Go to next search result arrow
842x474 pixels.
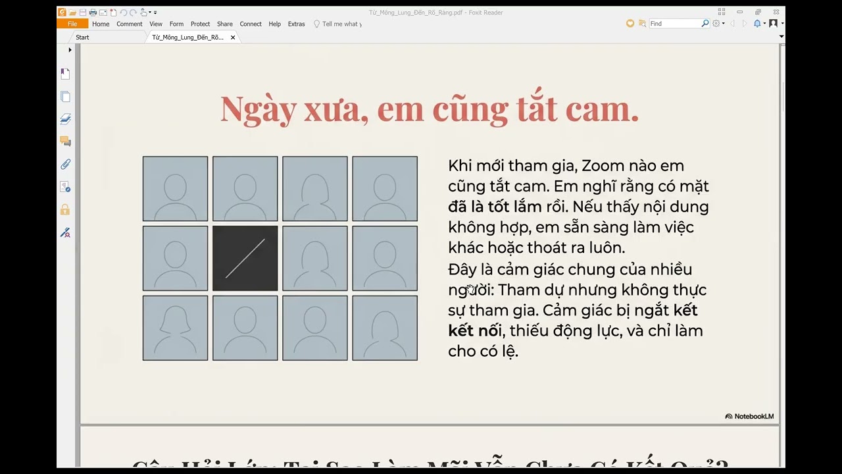click(x=745, y=24)
